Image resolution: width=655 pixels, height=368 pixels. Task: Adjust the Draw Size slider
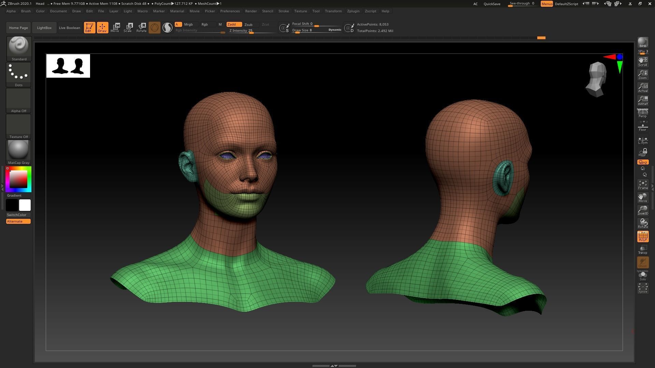tap(317, 30)
